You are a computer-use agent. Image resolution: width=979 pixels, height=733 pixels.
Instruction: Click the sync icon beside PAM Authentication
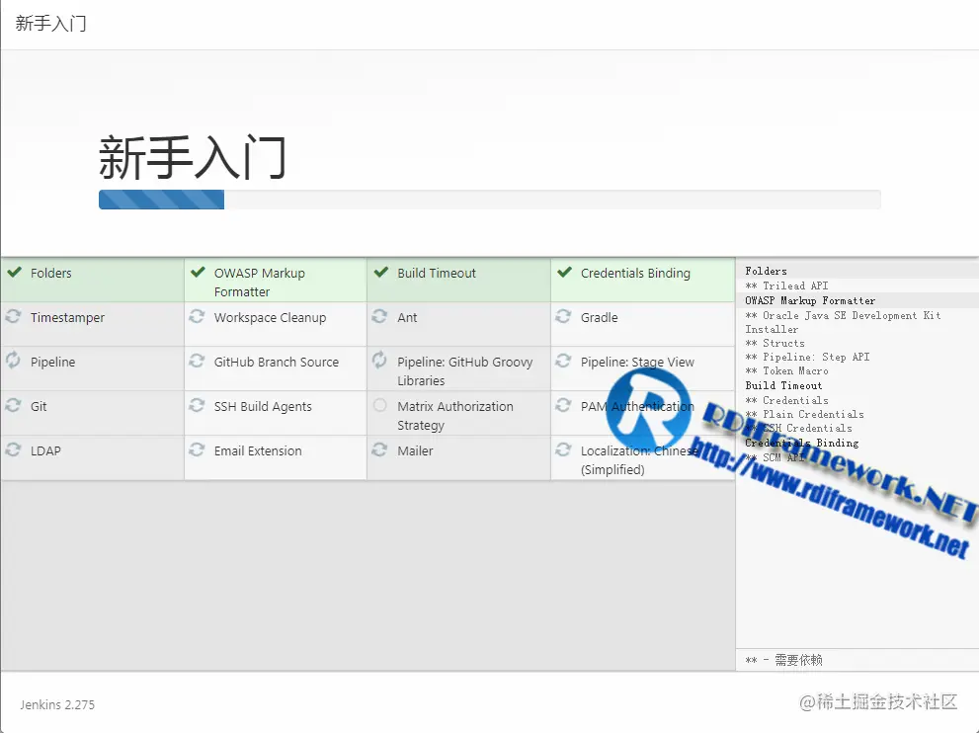click(x=563, y=405)
